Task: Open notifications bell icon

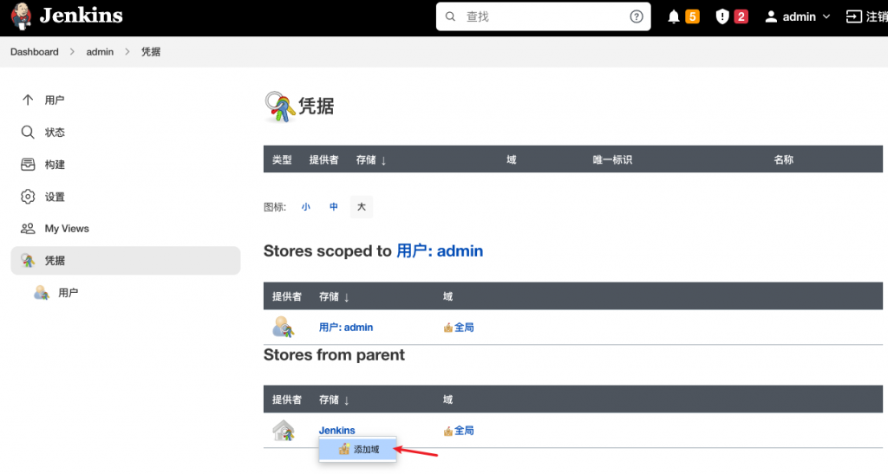Action: coord(673,17)
